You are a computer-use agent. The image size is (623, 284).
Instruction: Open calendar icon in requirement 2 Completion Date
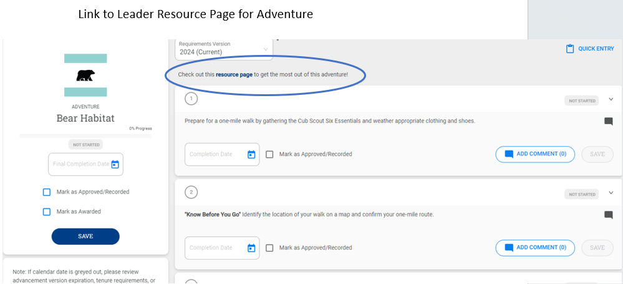(x=251, y=248)
